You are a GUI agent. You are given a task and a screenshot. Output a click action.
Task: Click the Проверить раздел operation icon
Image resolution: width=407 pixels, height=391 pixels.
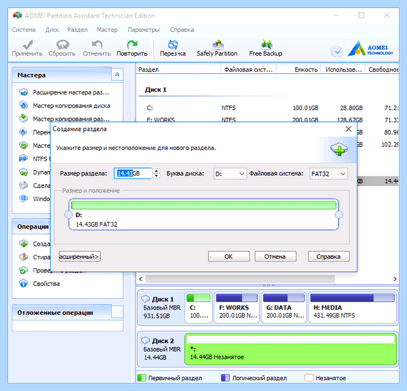[x=23, y=270]
